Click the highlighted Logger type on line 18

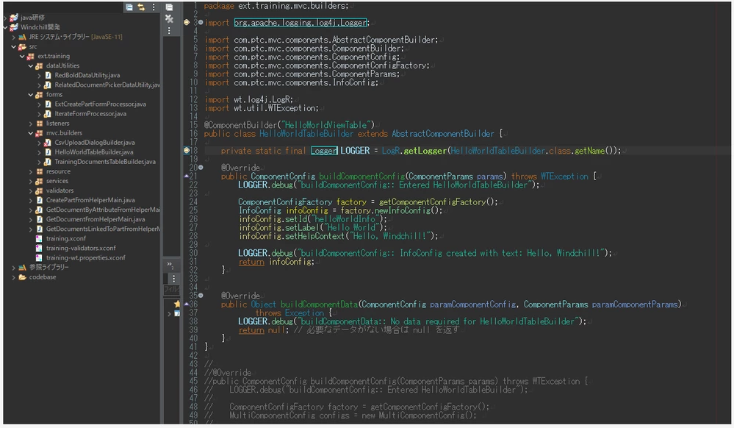point(324,151)
